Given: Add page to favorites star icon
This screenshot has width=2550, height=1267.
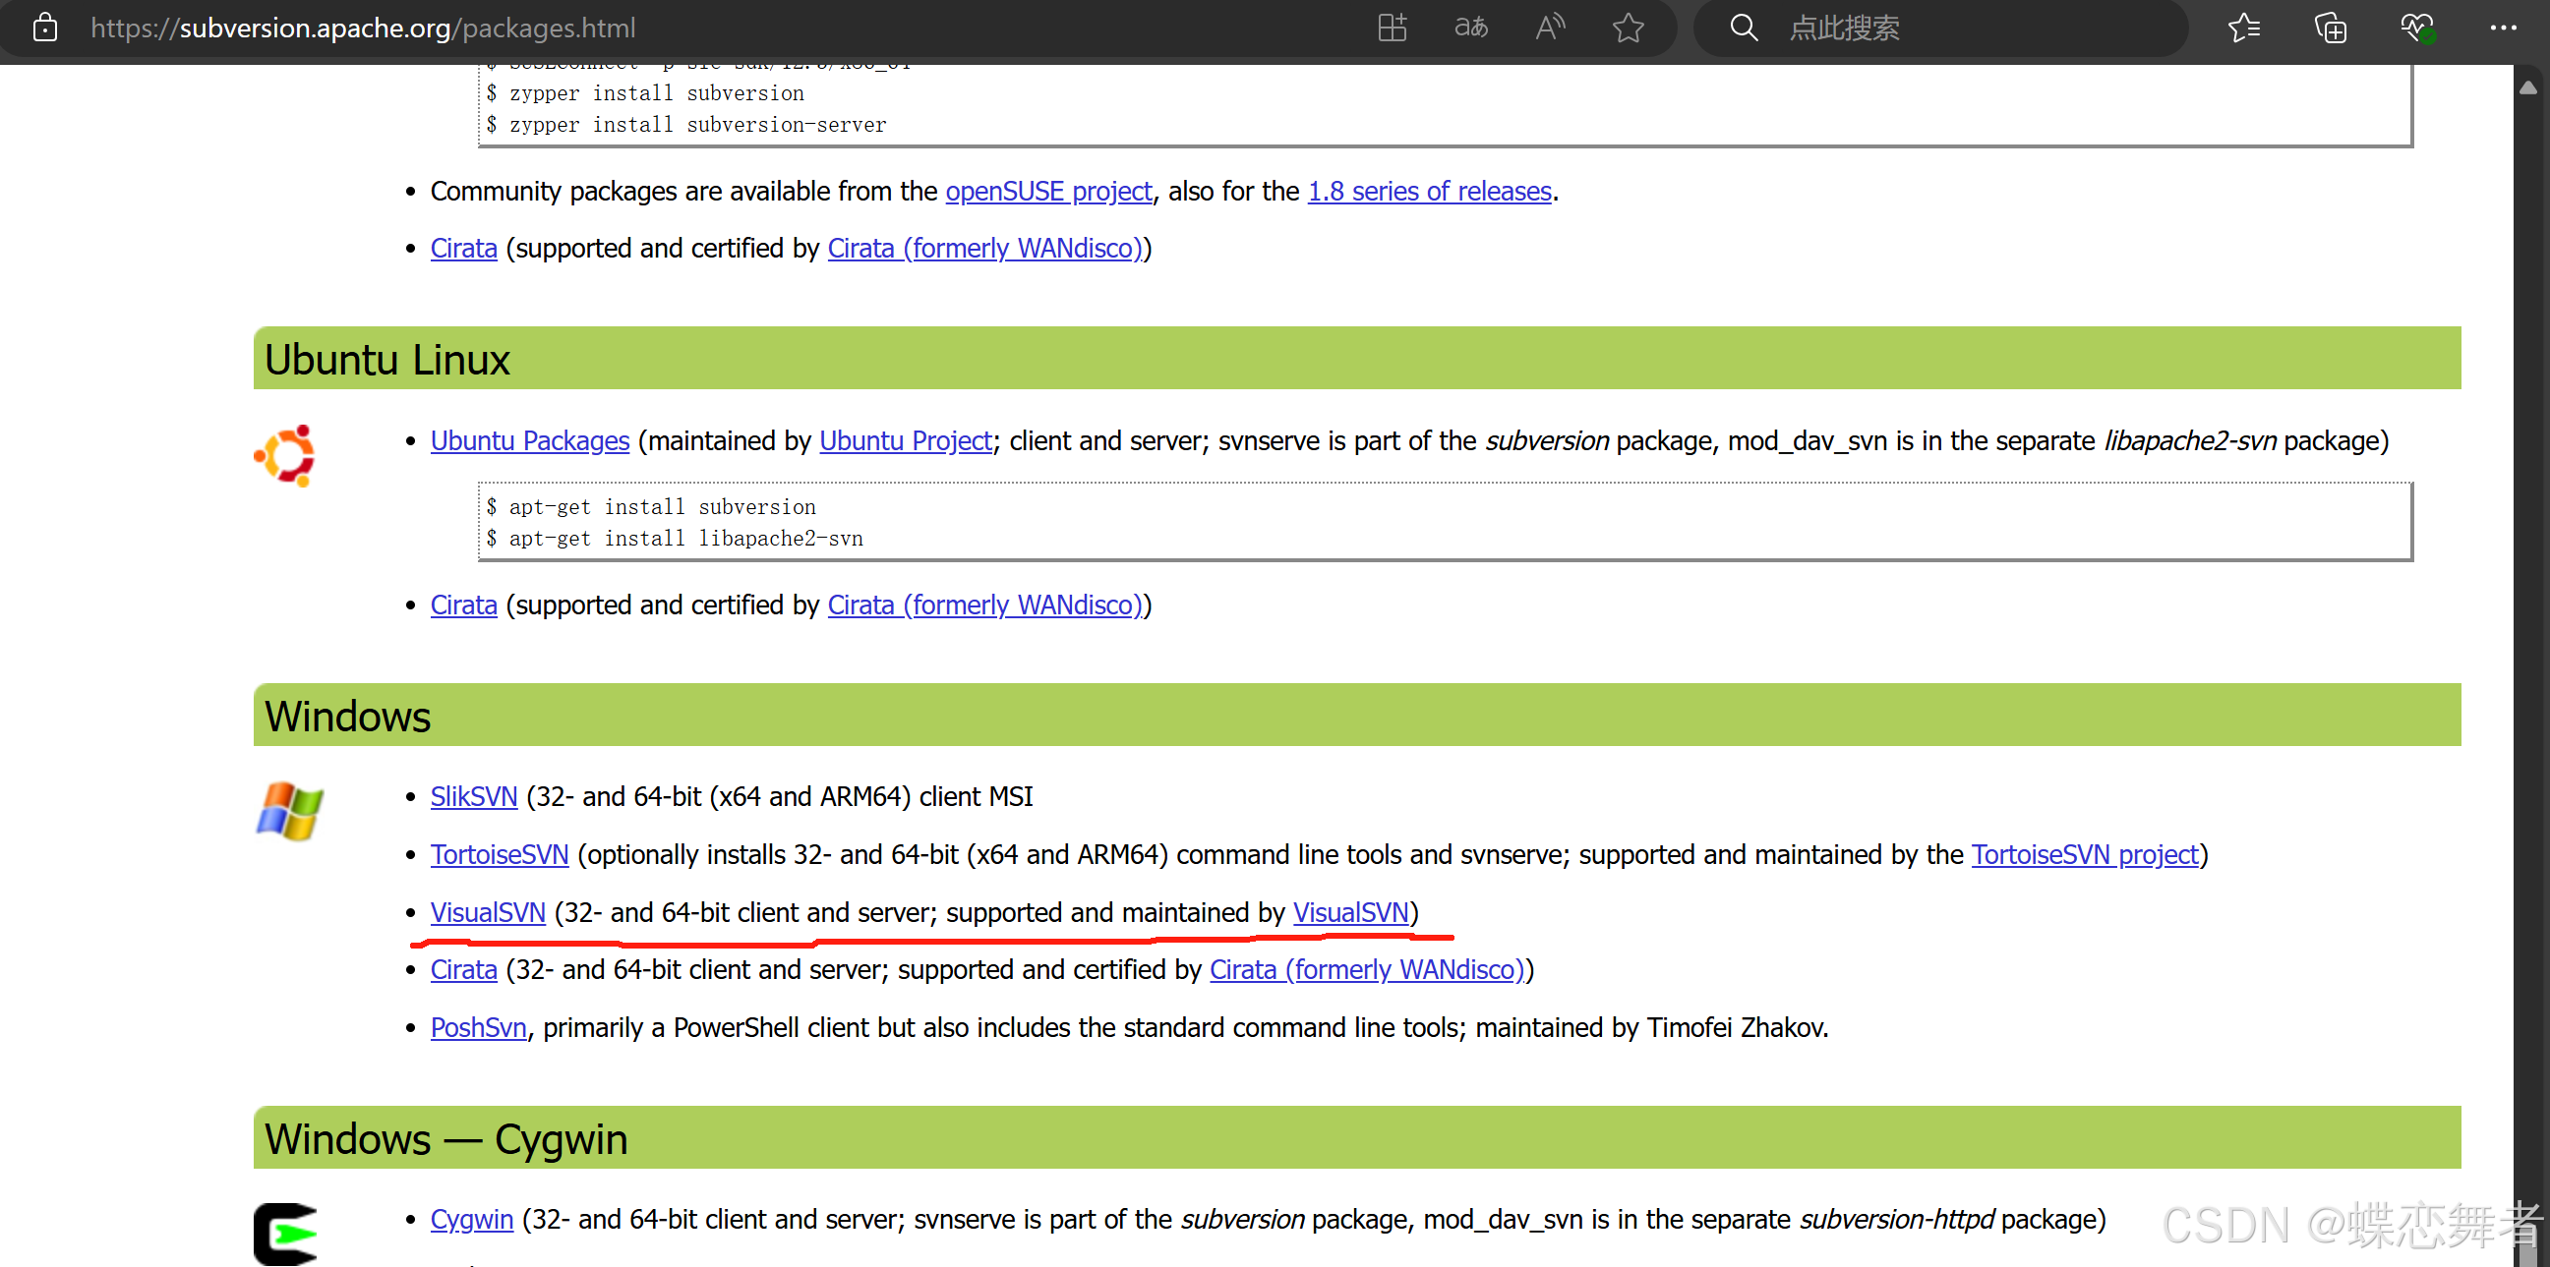Looking at the screenshot, I should pos(1629,28).
